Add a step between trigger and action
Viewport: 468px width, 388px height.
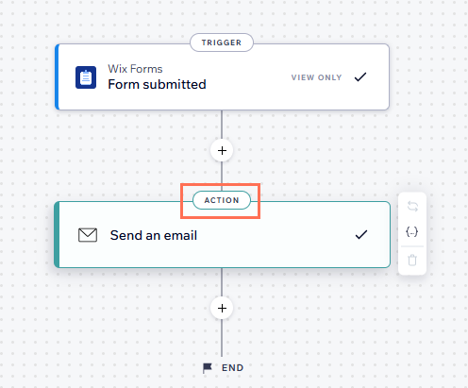click(x=222, y=151)
